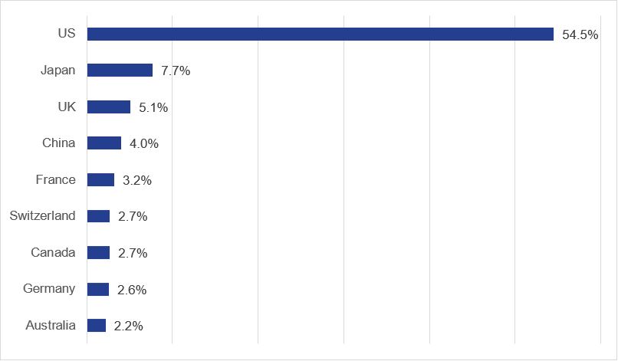The height and width of the screenshot is (361, 618).
Task: Click the 2.2% data label
Action: click(129, 327)
